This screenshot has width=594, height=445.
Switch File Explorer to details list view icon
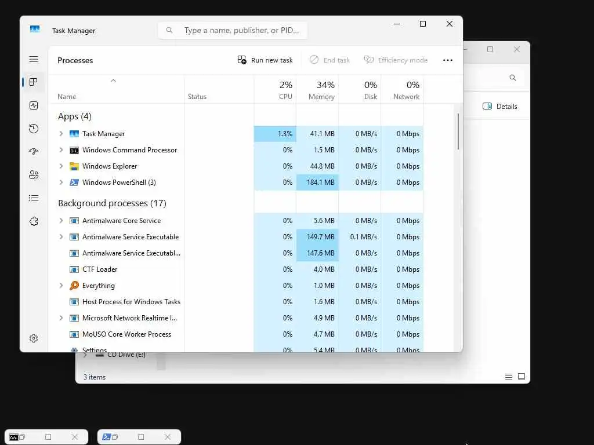509,377
